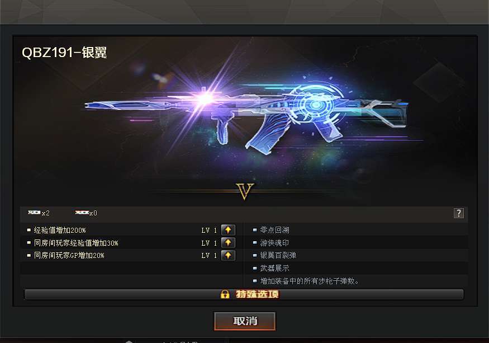The image size is (489, 343).
Task: Click the QBZ191 rifle preview image
Action: [246, 119]
